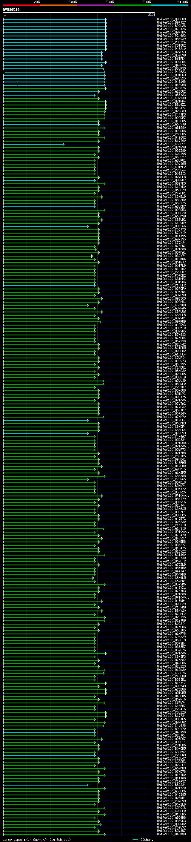This screenshot has width=191, height=842.
Task: Click the UniRef100_Q42682 hit label
Action: pos(171,138)
